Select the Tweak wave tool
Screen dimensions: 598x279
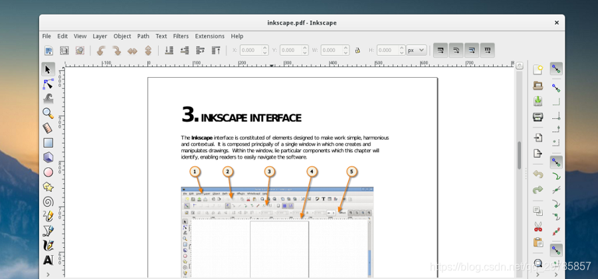pyautogui.click(x=48, y=99)
